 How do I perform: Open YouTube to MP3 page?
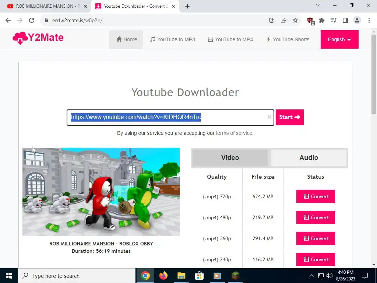tap(173, 39)
